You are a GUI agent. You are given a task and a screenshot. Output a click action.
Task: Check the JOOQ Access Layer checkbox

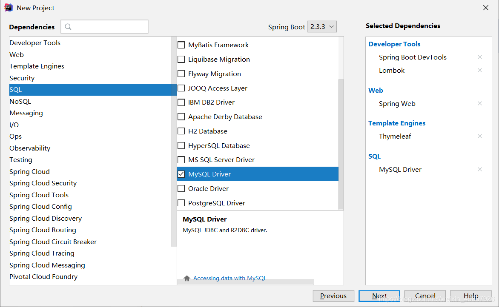(x=181, y=88)
